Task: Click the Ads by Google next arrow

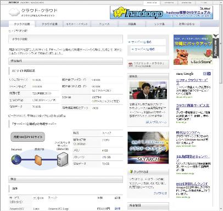Action: pos(209,74)
